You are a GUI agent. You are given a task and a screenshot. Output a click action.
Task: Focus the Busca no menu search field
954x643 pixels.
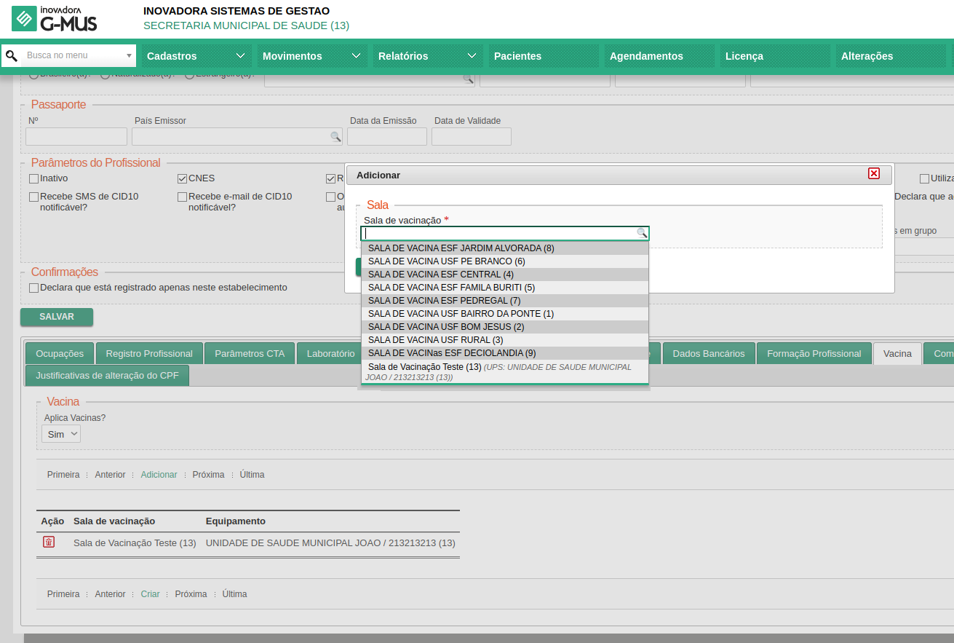74,55
